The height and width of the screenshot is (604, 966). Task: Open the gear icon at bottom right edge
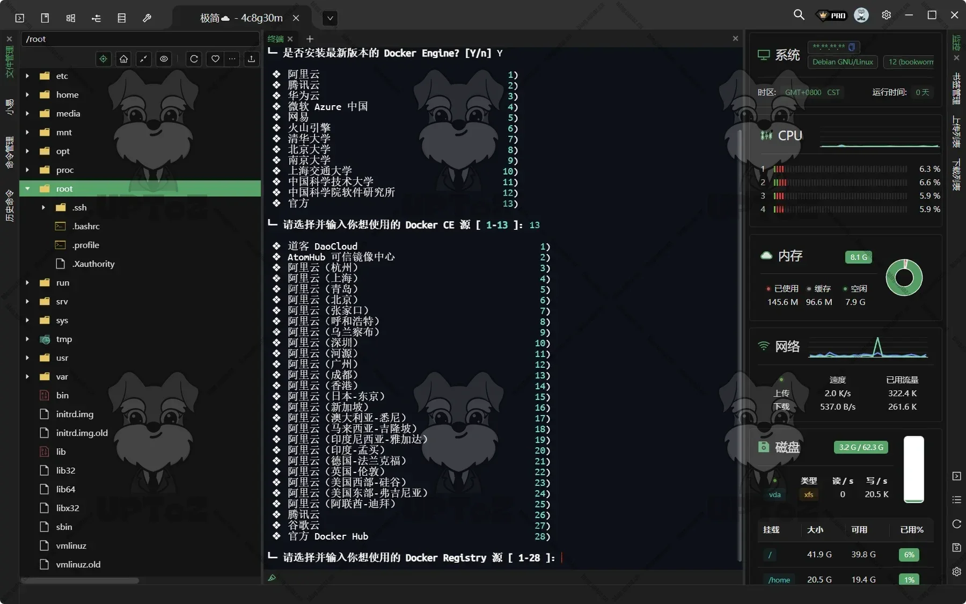[957, 572]
